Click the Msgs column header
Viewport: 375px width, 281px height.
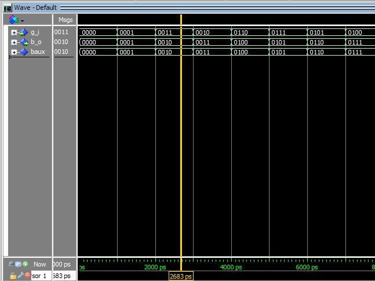(x=65, y=20)
